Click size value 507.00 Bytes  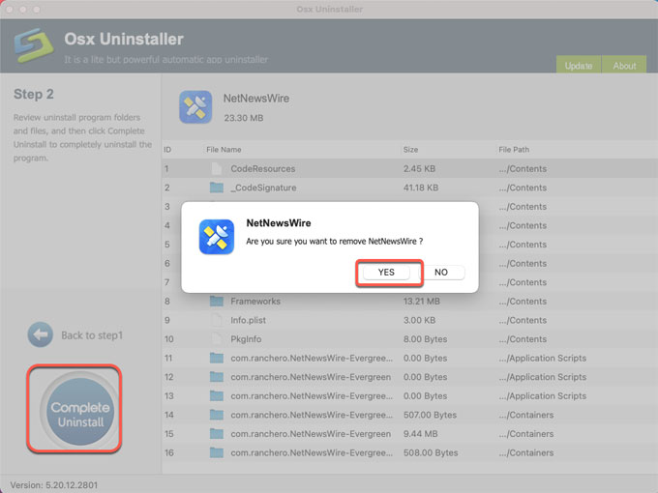[430, 415]
